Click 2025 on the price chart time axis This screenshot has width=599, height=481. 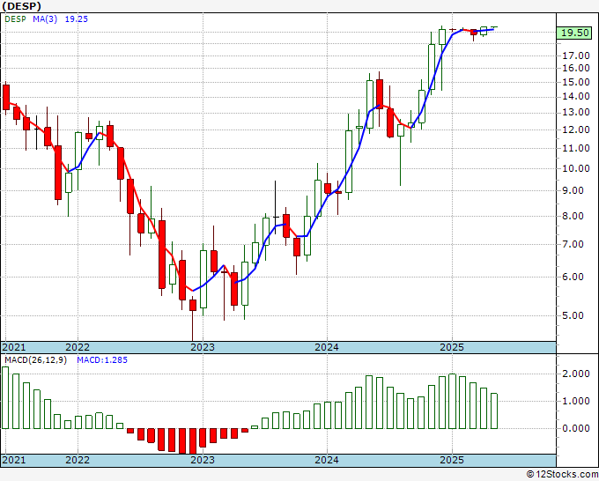pyautogui.click(x=452, y=347)
